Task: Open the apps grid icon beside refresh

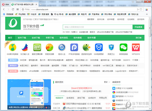Action: pos(17,9)
